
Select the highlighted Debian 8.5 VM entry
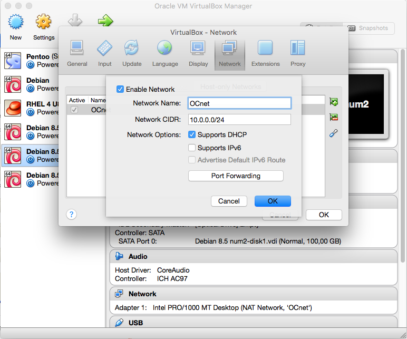point(30,156)
